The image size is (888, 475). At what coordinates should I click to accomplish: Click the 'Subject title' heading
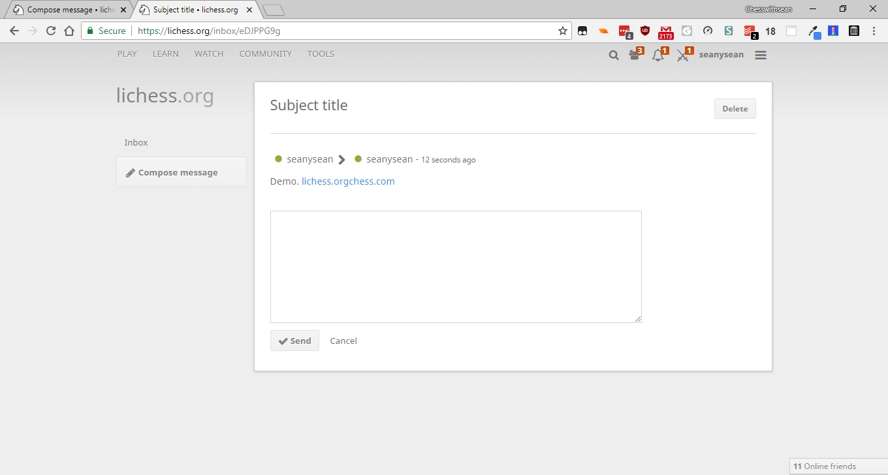pyautogui.click(x=309, y=106)
